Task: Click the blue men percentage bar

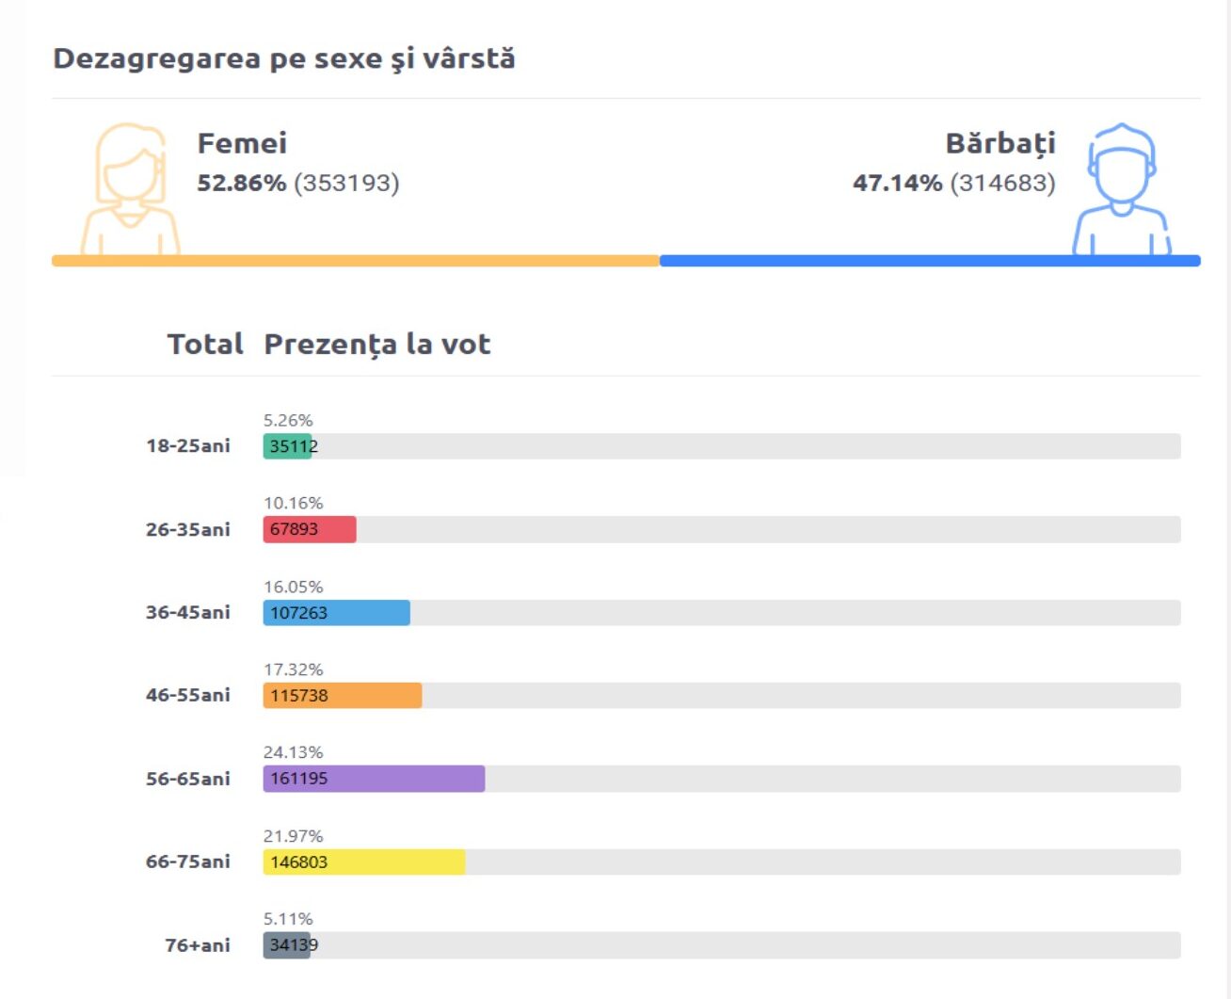Action: 930,261
